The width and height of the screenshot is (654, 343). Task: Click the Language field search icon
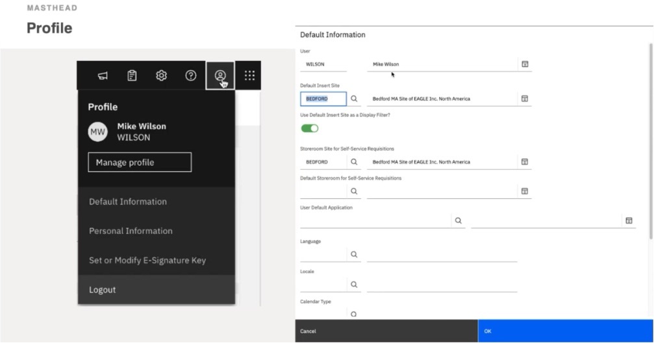click(354, 255)
